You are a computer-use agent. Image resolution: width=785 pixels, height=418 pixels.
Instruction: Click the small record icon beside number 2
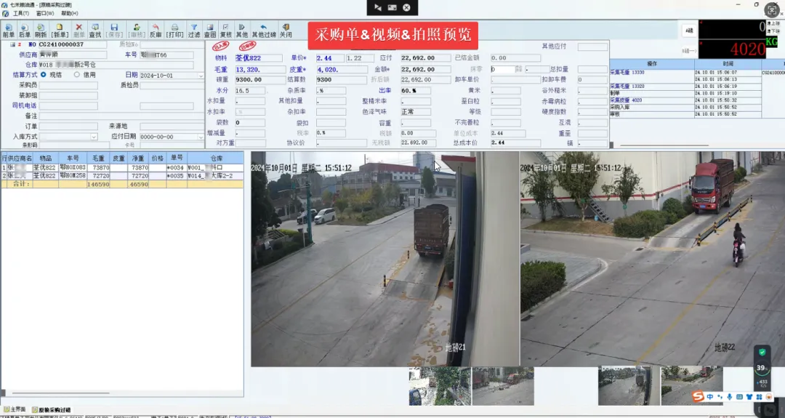point(13,44)
